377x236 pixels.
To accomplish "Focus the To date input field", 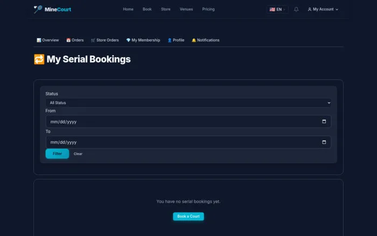I will pos(188,142).
